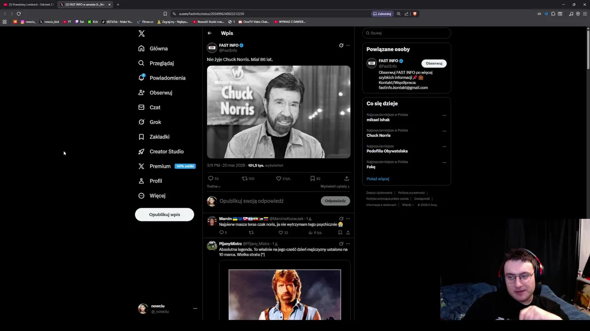Viewport: 590px width, 331px height.
Task: Click Grok icon on Marcin's reply
Action: coord(341,219)
